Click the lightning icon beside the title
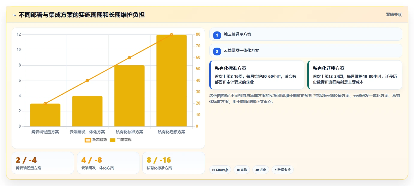The height and width of the screenshot is (186, 414). (14, 15)
